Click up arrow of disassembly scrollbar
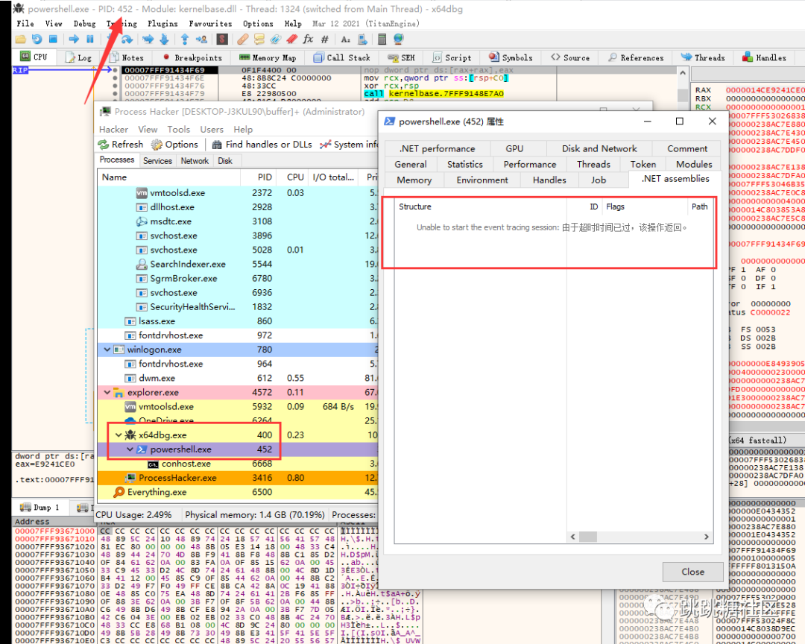This screenshot has height=644, width=805. tap(682, 74)
